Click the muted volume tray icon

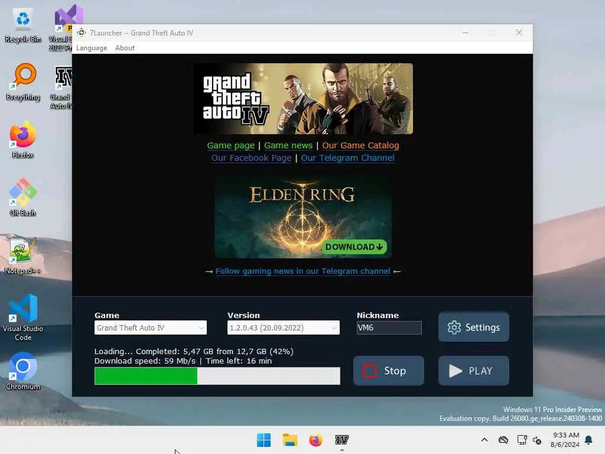pos(537,440)
